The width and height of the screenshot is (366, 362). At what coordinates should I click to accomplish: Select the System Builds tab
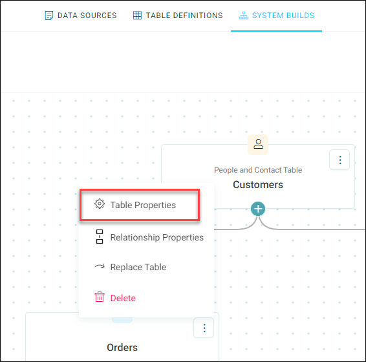point(277,16)
